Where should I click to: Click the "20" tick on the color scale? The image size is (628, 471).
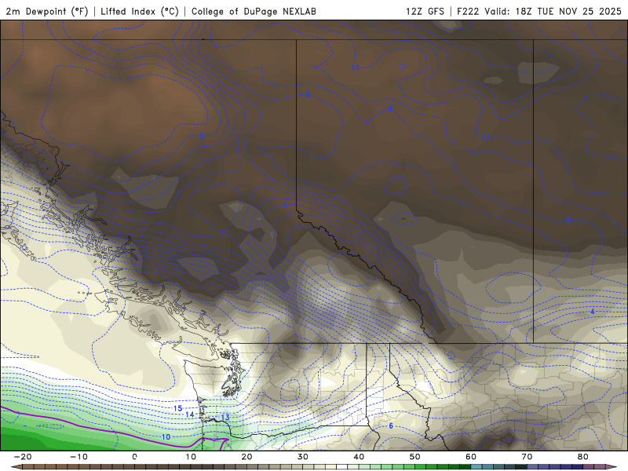tap(246, 457)
